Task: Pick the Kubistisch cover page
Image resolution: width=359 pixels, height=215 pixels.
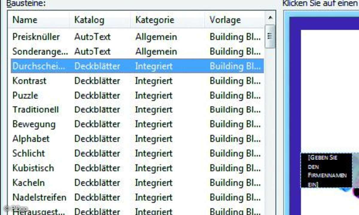Action: pos(33,168)
